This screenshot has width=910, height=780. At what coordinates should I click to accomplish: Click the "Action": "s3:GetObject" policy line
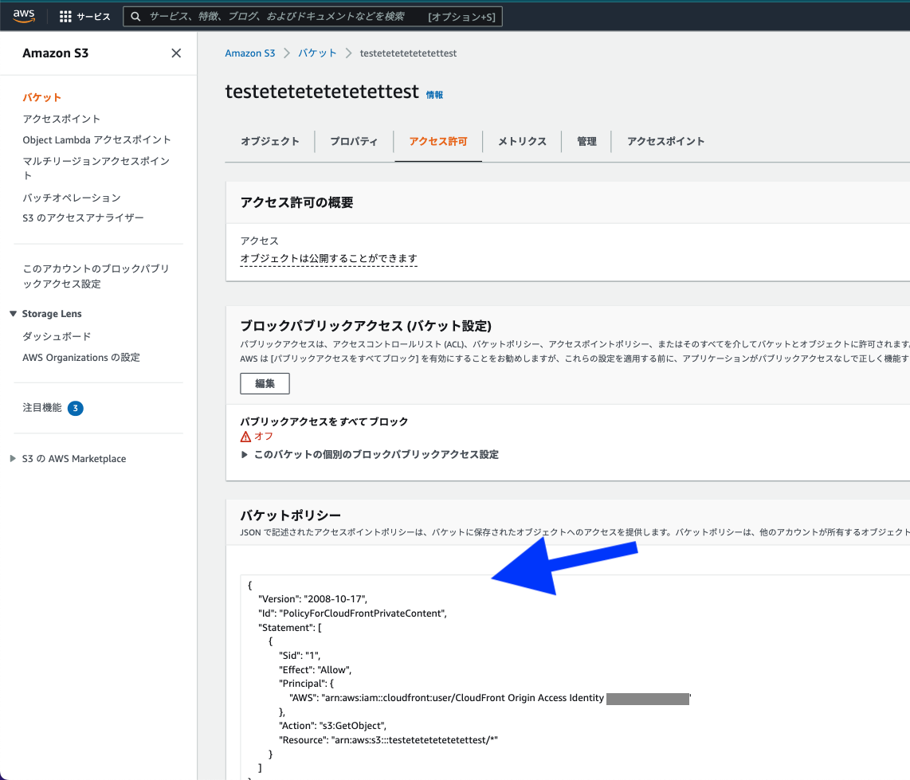point(332,726)
